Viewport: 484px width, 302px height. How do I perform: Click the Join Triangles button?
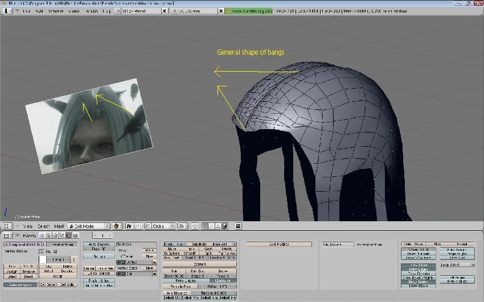tap(177, 293)
